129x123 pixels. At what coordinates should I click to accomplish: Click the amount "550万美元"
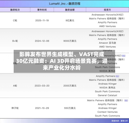pyautogui.click(x=70, y=108)
